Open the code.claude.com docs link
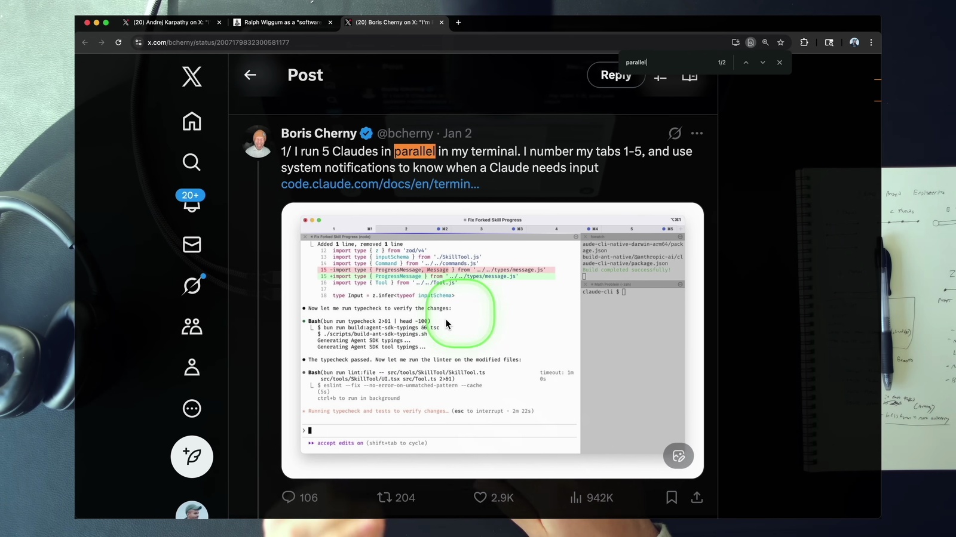This screenshot has width=956, height=537. tap(380, 184)
